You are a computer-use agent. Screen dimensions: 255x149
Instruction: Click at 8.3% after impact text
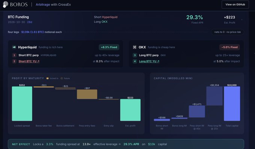click(x=106, y=61)
